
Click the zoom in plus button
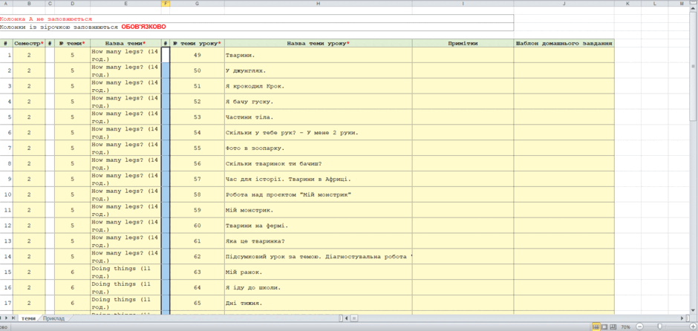[x=693, y=327]
